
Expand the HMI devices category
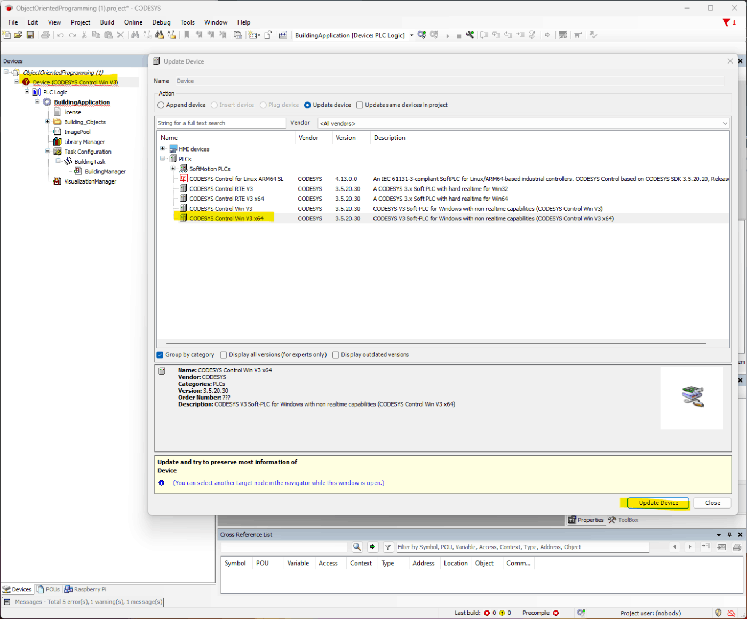coord(163,149)
